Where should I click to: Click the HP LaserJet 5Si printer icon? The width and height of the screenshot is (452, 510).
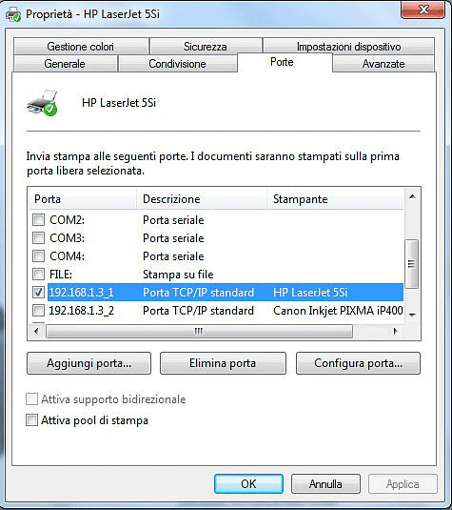[42, 103]
